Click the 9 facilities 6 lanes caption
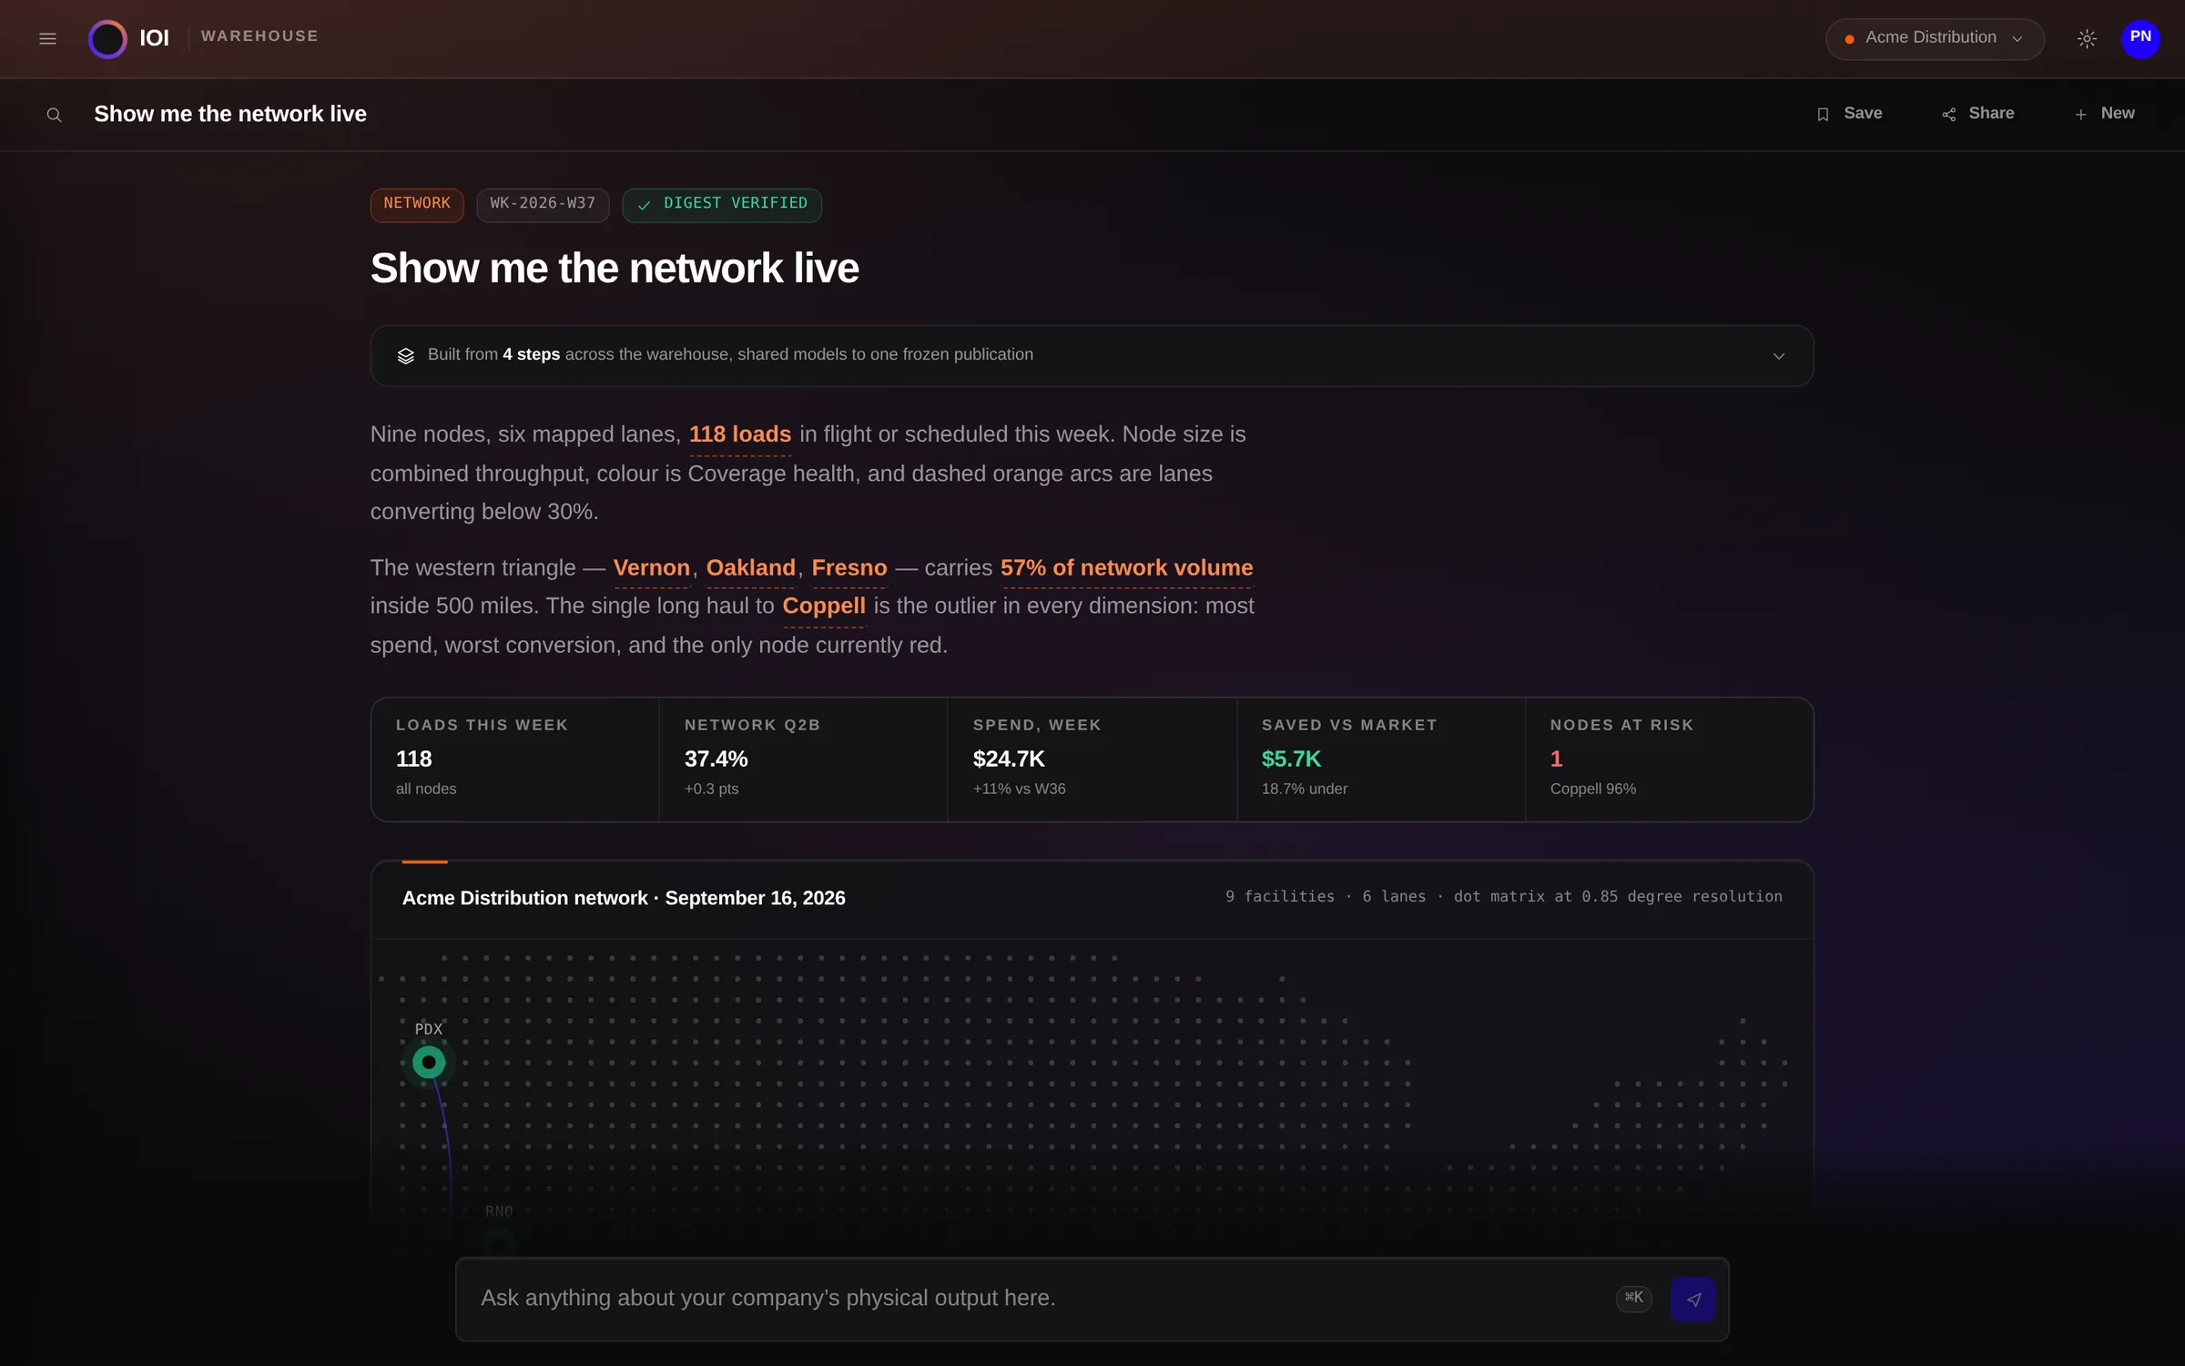2185x1366 pixels. pos(1504,897)
